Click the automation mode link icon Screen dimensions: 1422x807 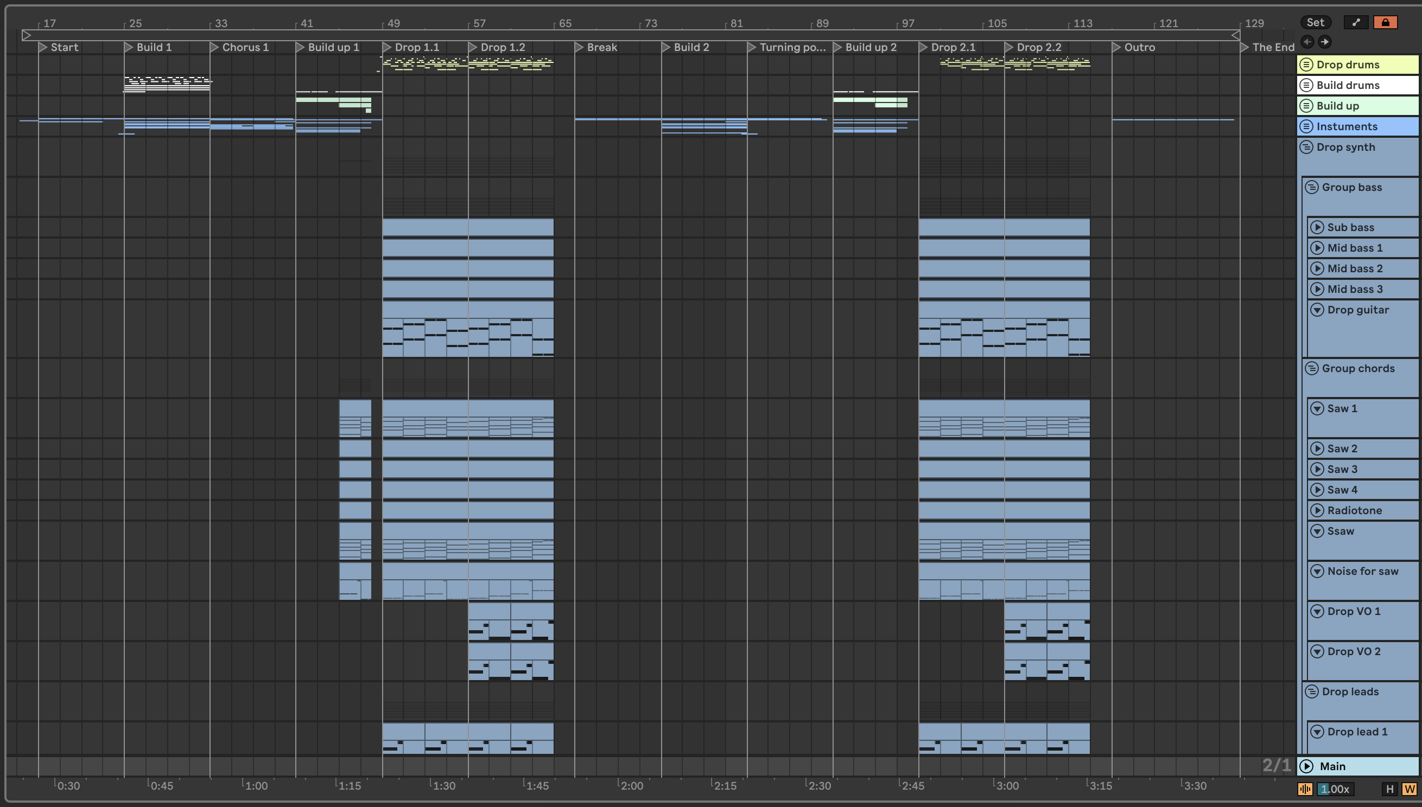(x=1356, y=22)
